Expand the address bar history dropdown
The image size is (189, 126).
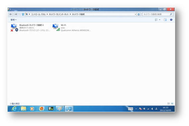tap(135, 14)
